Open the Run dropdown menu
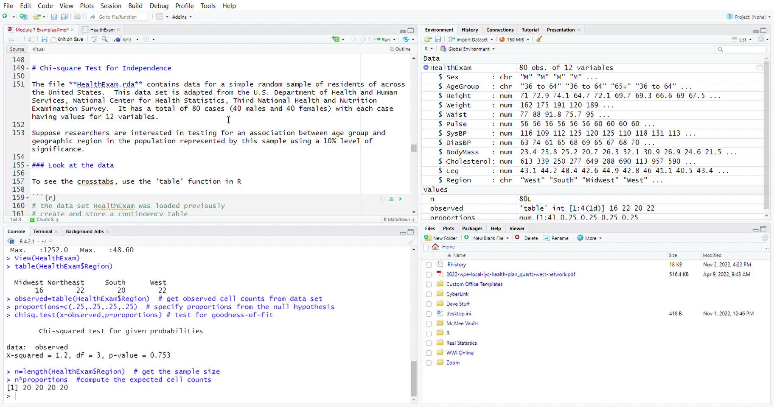The image size is (774, 407). [394, 39]
